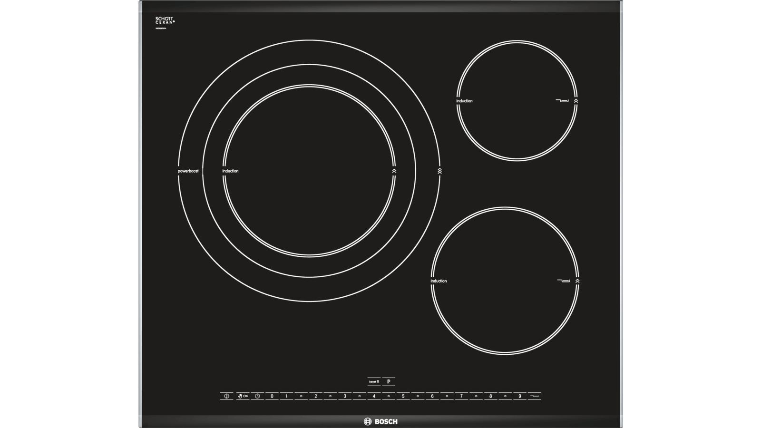761x428 pixels.
Task: Tap the frying sensor pan icon on control strip
Action: point(535,396)
